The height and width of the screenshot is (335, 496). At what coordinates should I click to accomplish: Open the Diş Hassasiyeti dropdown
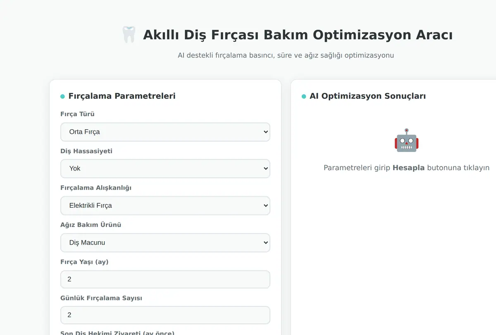point(165,169)
